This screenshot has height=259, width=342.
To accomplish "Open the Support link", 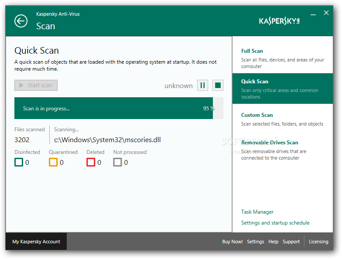I will pyautogui.click(x=291, y=242).
